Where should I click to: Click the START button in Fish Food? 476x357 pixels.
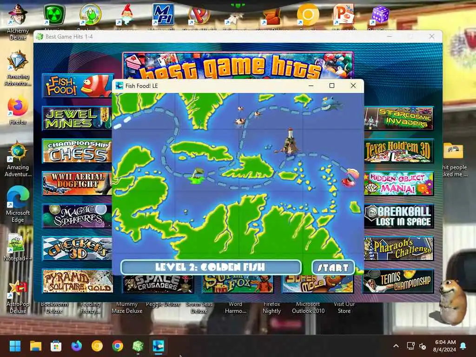(x=333, y=267)
